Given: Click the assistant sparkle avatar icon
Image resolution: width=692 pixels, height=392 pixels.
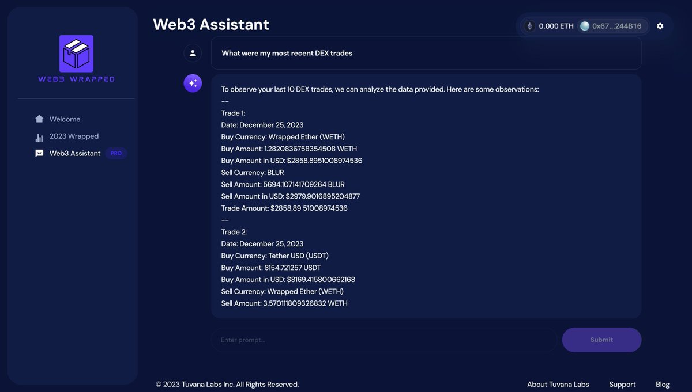Looking at the screenshot, I should coord(193,83).
